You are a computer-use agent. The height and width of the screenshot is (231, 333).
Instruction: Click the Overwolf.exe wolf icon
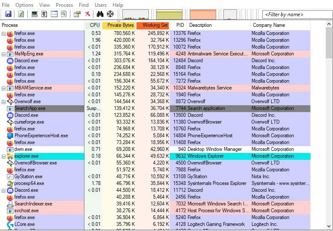pyautogui.click(x=10, y=102)
